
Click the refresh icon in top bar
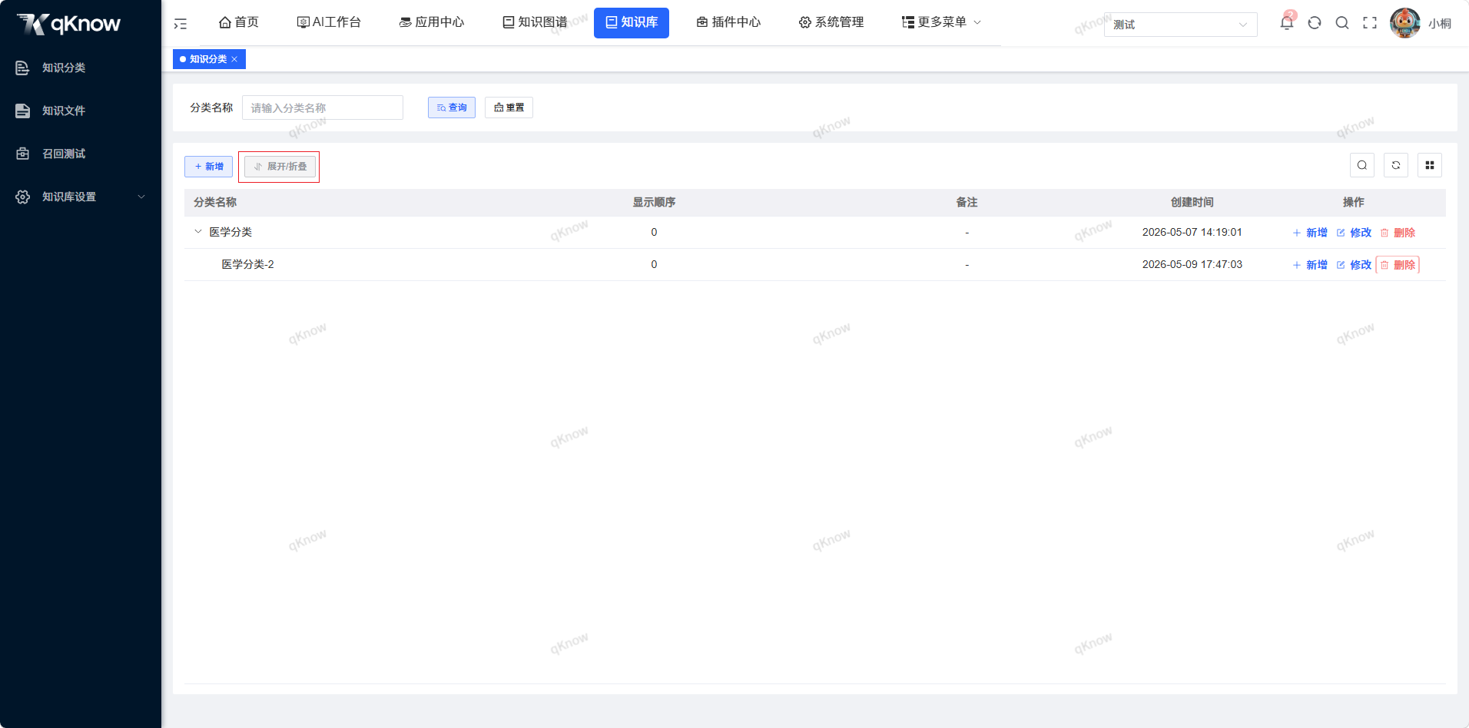click(x=1315, y=23)
